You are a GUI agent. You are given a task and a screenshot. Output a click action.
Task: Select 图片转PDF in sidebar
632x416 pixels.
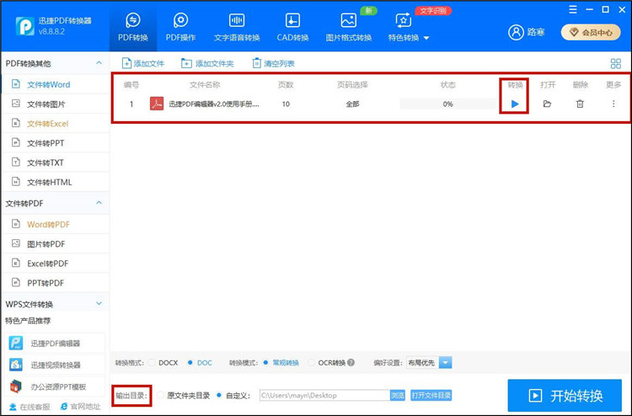pyautogui.click(x=56, y=244)
